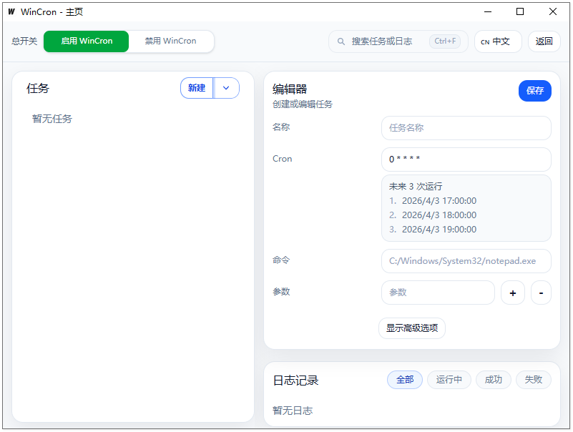This screenshot has width=573, height=432.
Task: Click the notepad.exe command field
Action: (x=466, y=261)
